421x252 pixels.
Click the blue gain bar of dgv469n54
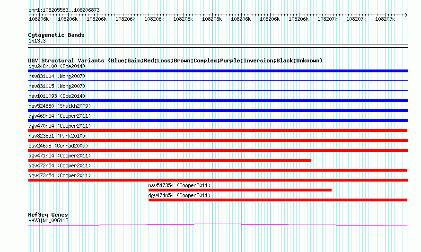[218, 121]
